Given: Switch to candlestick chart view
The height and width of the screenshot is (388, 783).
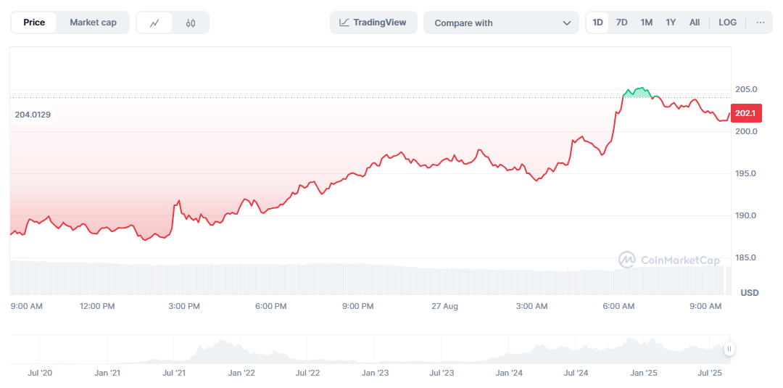Looking at the screenshot, I should click(191, 22).
